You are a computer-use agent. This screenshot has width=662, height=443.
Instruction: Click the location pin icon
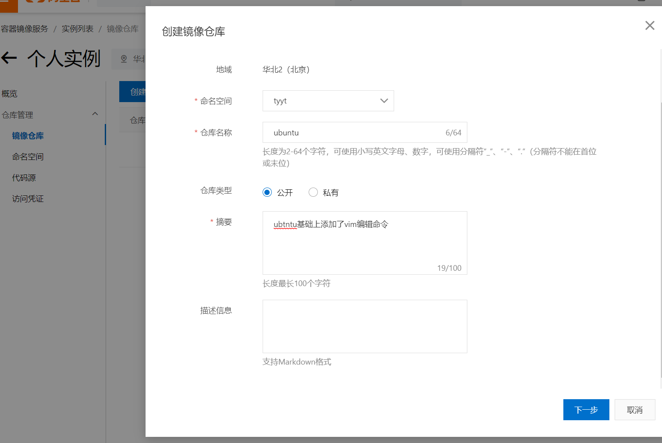pos(124,59)
